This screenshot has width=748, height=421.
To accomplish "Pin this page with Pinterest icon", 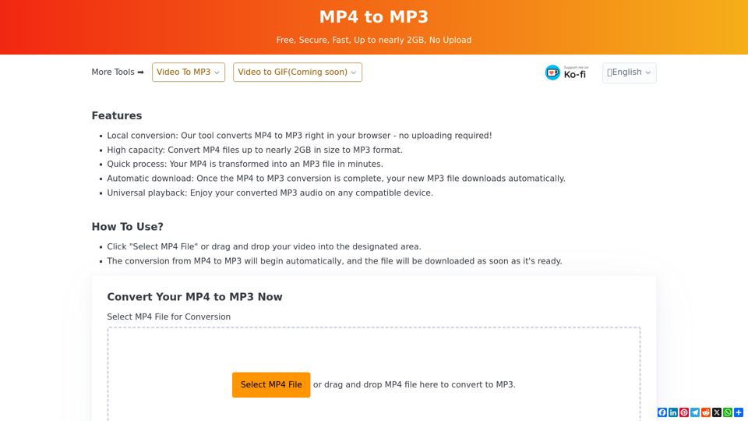I will coord(684,412).
